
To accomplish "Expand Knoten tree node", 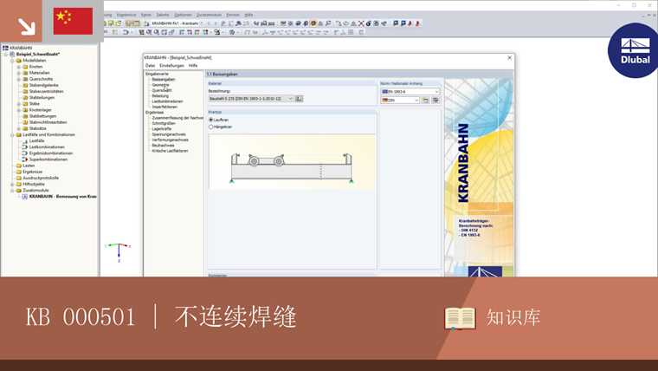I will point(18,67).
